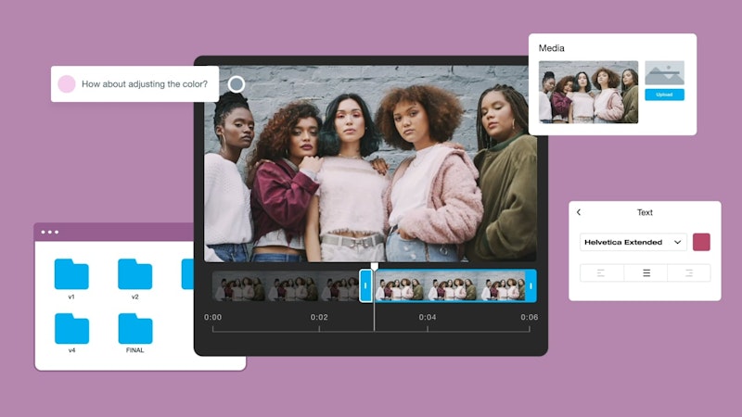Open the v1 folder
The height and width of the screenshot is (417, 742).
tap(71, 275)
